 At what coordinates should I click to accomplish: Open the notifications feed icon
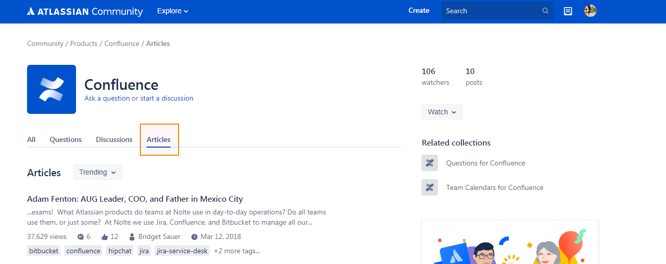point(568,11)
